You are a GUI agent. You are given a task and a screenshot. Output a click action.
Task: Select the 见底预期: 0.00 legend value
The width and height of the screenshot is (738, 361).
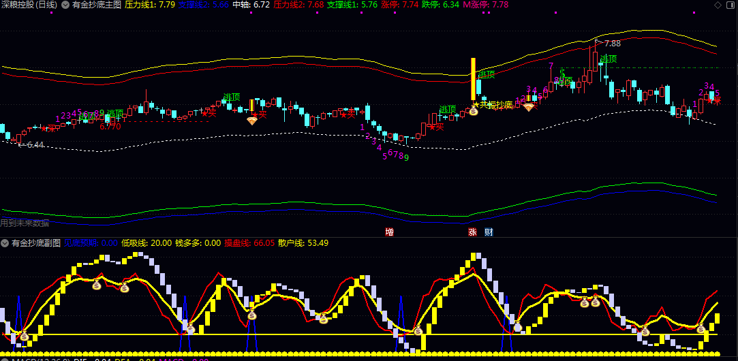click(x=91, y=243)
